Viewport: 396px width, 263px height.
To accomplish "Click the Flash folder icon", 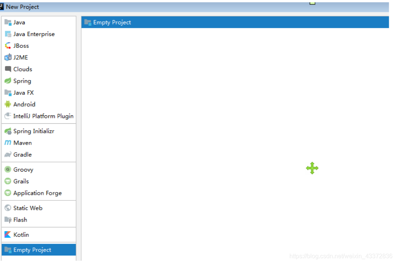I will 8,219.
